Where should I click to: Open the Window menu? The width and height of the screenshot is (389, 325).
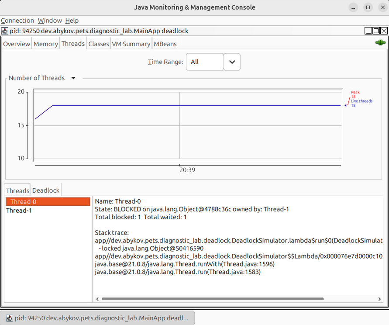pyautogui.click(x=50, y=21)
